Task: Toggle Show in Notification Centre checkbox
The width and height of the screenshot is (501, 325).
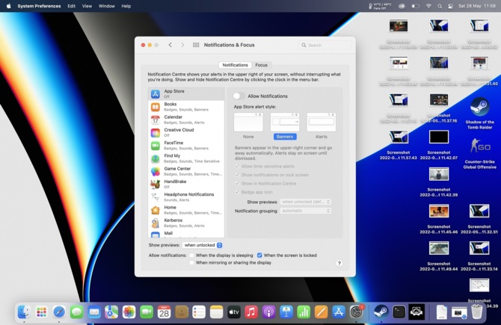Action: (237, 184)
